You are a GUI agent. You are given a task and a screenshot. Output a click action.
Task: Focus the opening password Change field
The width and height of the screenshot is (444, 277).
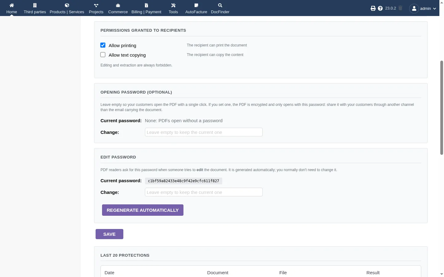tap(204, 132)
